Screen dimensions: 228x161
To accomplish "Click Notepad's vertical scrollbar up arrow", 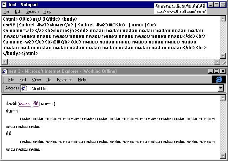I will 223,19.
